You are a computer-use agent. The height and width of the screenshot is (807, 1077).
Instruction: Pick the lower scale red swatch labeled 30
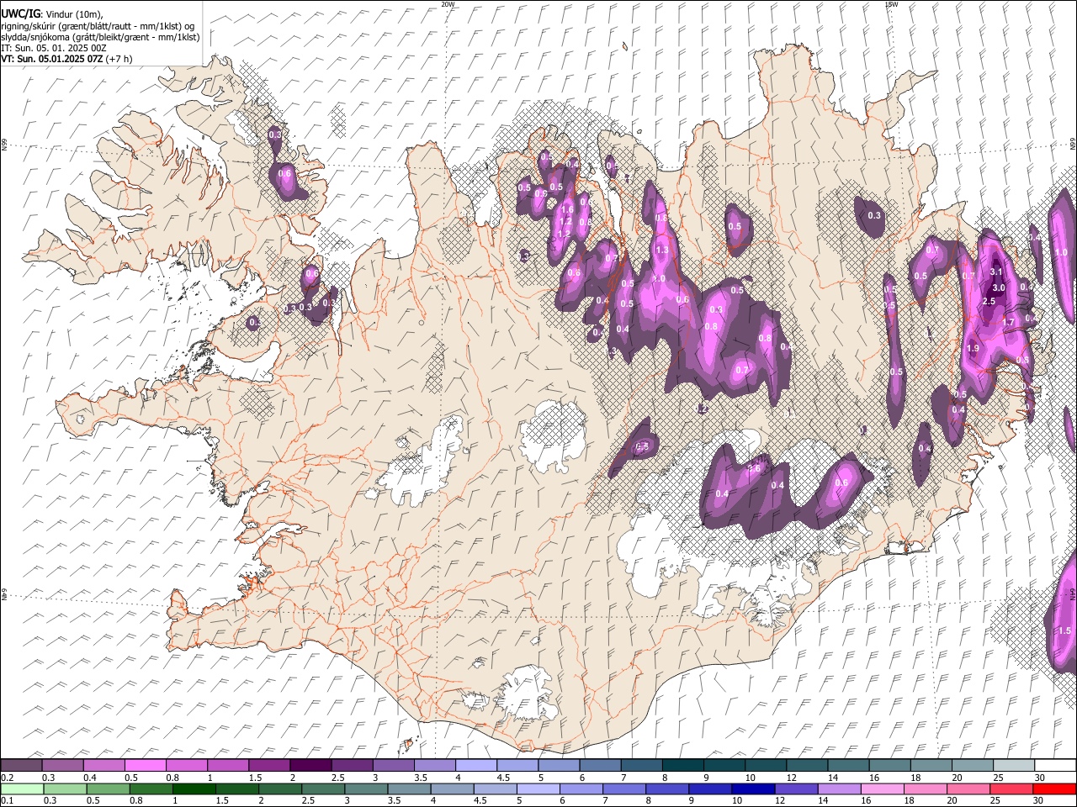1055,789
